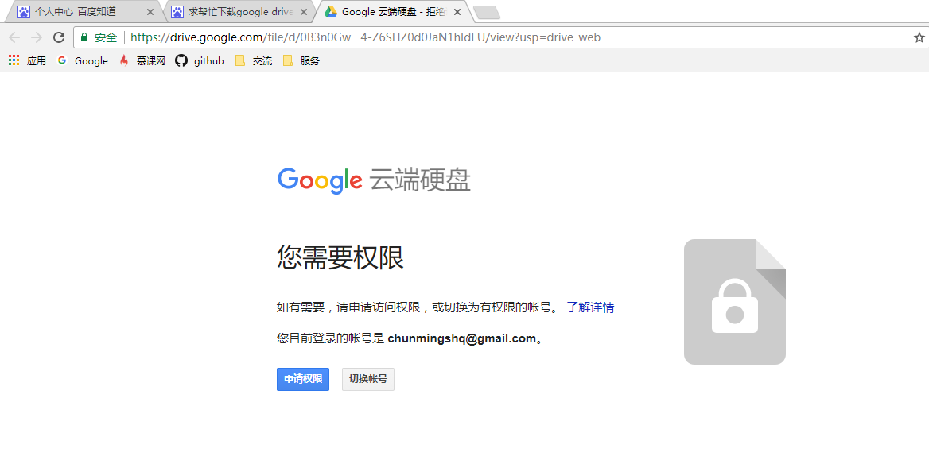
Task: Click the 您需要权限 heading text
Action: [x=340, y=258]
